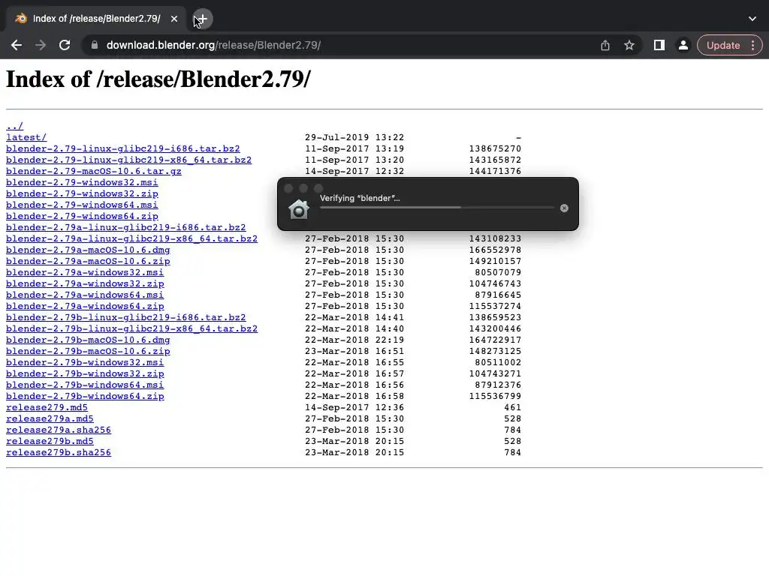This screenshot has height=576, width=769.
Task: Download blender-2.79-windows32.msi
Action: click(x=82, y=182)
